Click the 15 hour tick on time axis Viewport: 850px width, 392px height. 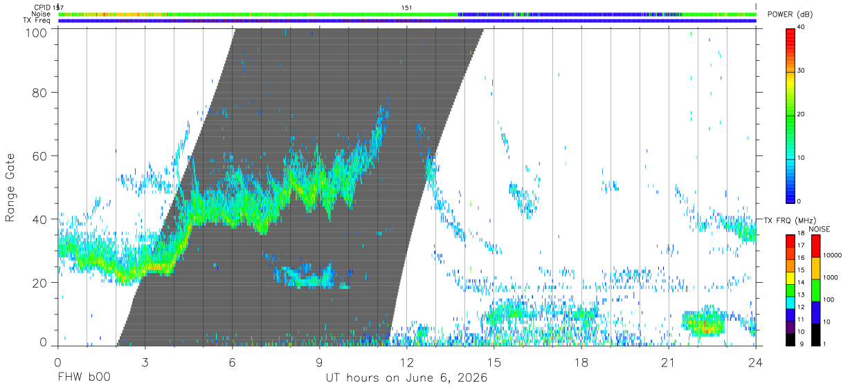pos(494,362)
